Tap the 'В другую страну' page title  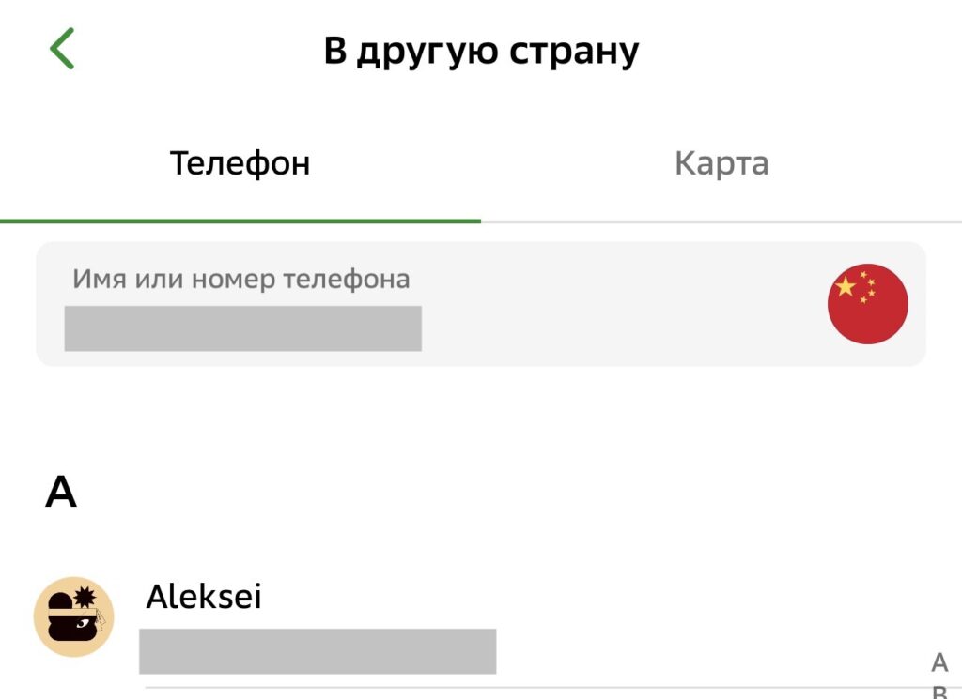coord(481,51)
